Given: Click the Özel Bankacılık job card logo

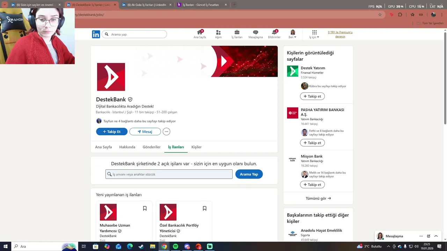Looking at the screenshot, I should pyautogui.click(x=168, y=212).
